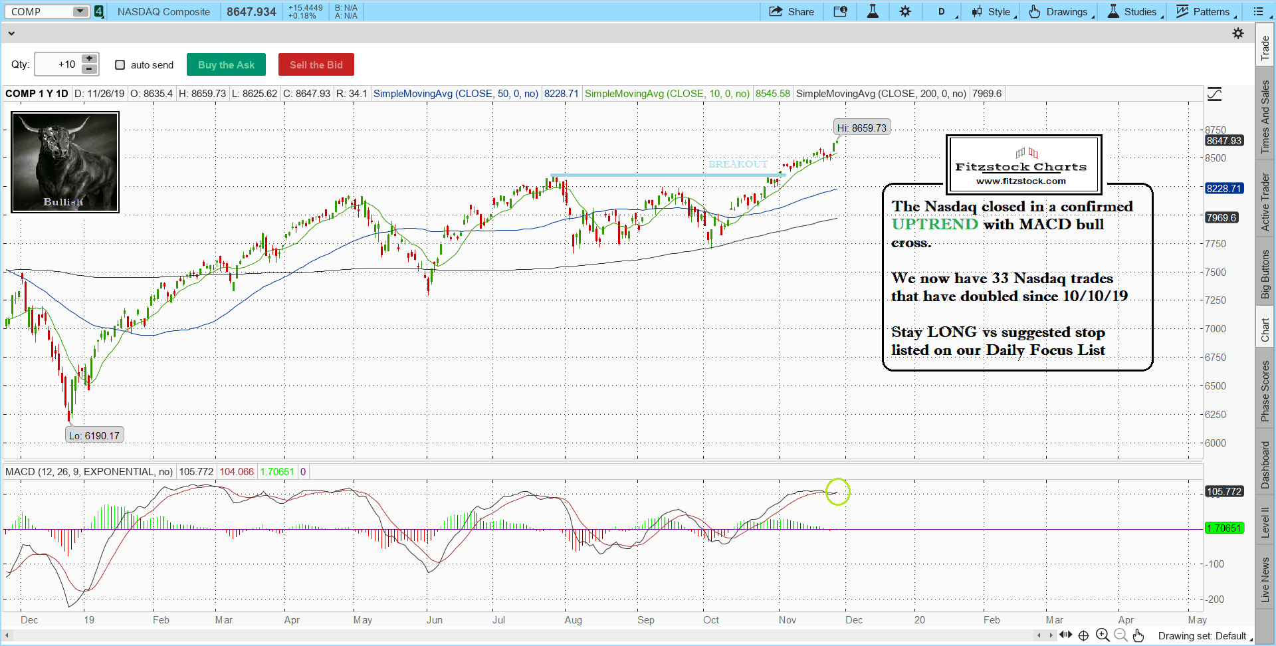This screenshot has width=1276, height=646.
Task: Open the Edit Studies flask icon
Action: pyautogui.click(x=873, y=11)
